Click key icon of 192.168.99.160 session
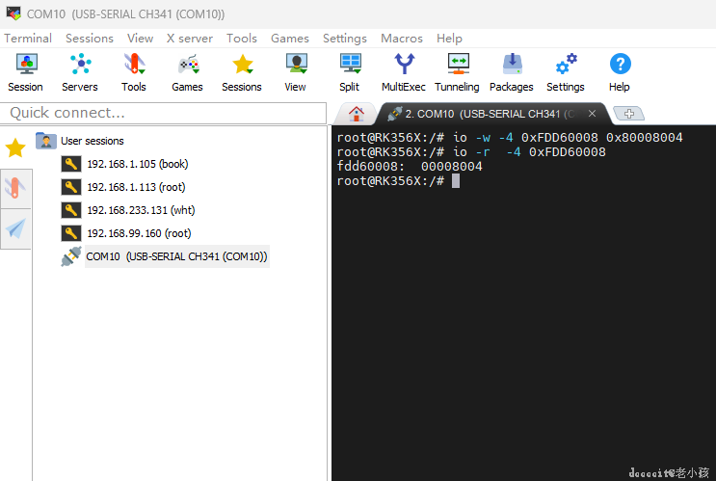Viewport: 716px width, 481px height. pos(70,233)
